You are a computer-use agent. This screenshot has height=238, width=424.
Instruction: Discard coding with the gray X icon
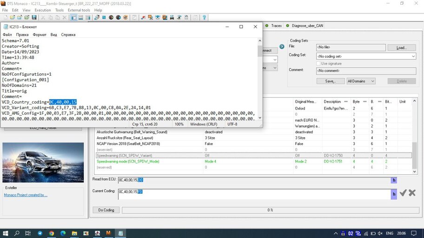[x=412, y=193]
